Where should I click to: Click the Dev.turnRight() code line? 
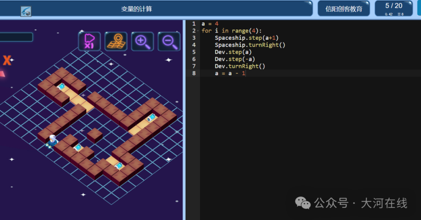click(x=240, y=66)
